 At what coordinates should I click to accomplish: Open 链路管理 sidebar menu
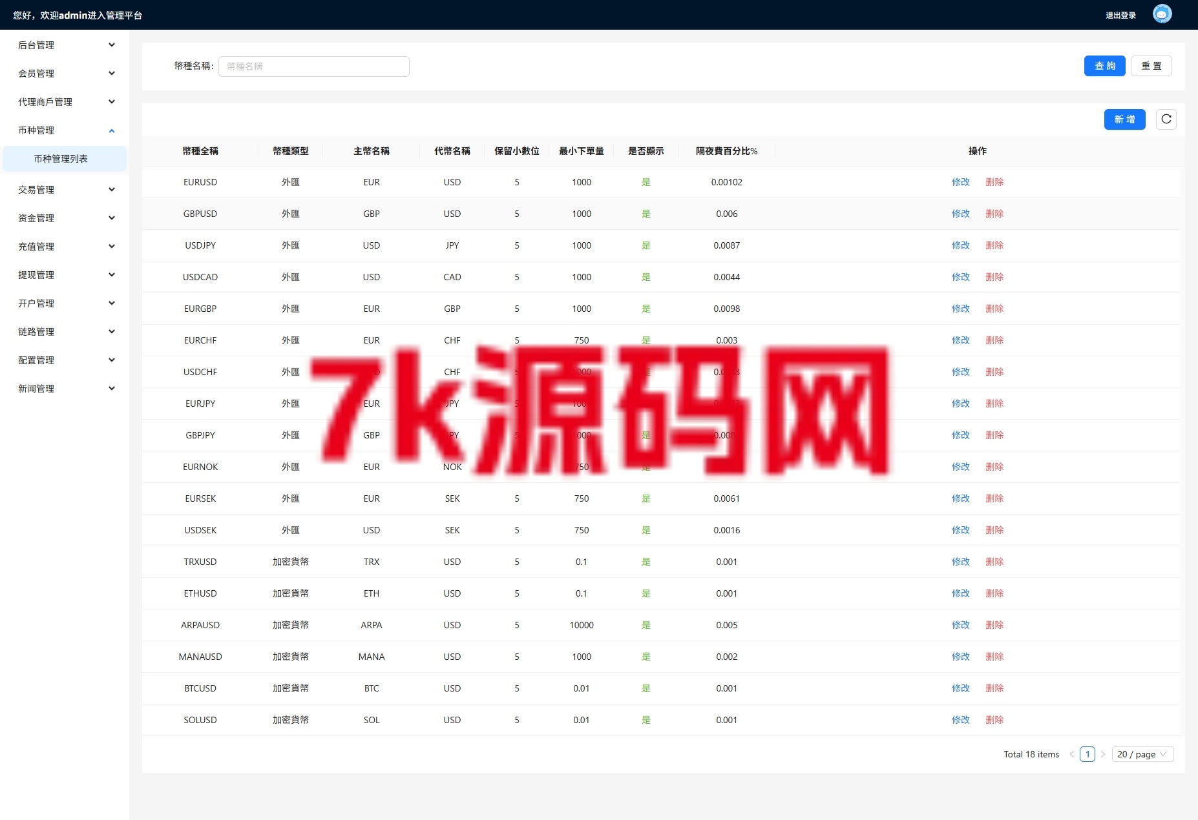[65, 332]
